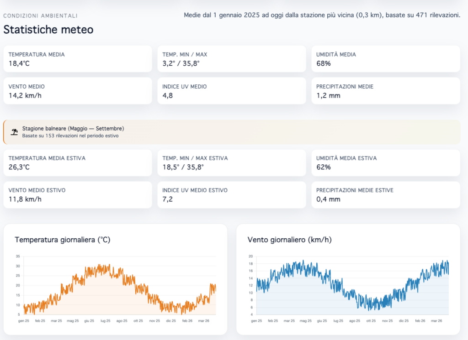Click the Temperatura giornaliera chart title

[63, 240]
